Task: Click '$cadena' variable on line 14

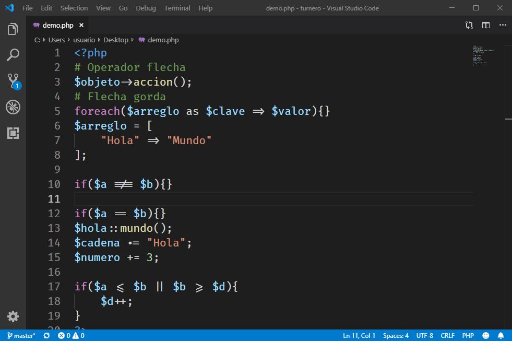Action: pyautogui.click(x=97, y=243)
